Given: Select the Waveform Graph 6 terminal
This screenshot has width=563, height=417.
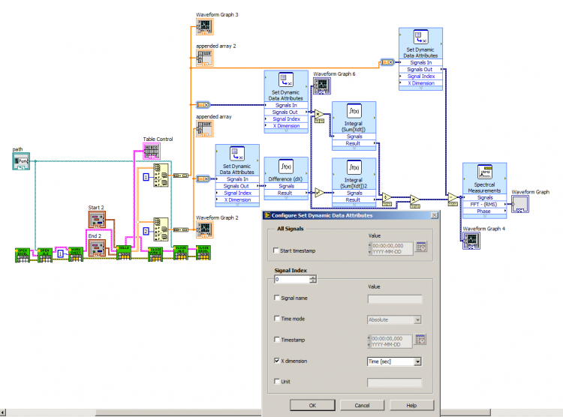Looking at the screenshot, I should click(x=322, y=86).
